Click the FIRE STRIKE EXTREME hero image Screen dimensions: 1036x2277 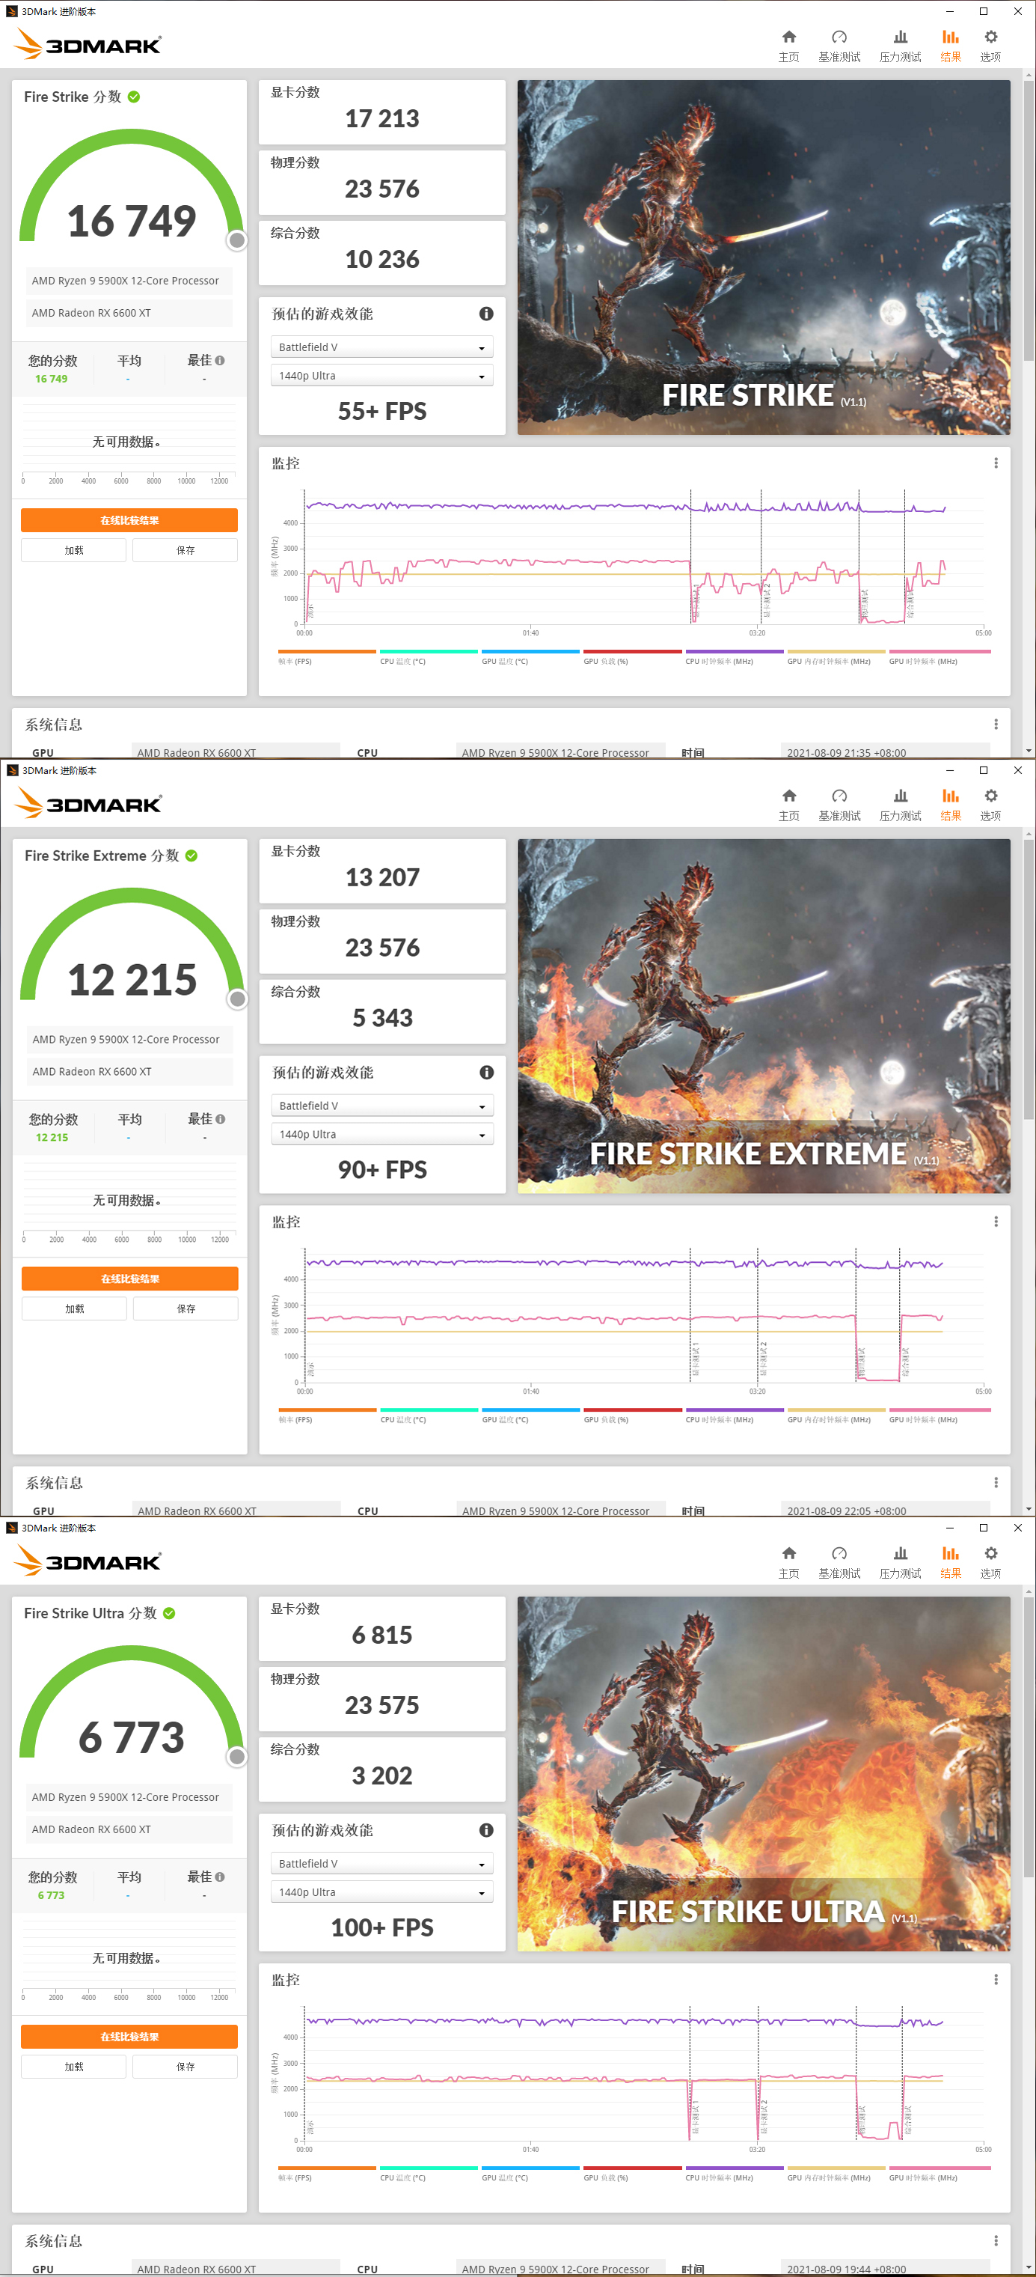[764, 1016]
